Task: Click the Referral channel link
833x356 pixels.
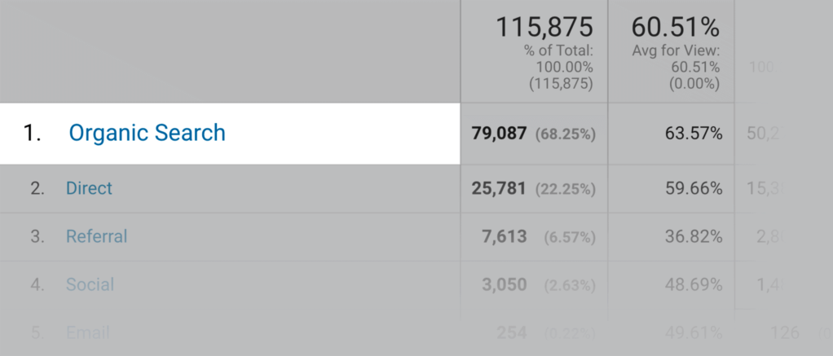Action: 96,236
